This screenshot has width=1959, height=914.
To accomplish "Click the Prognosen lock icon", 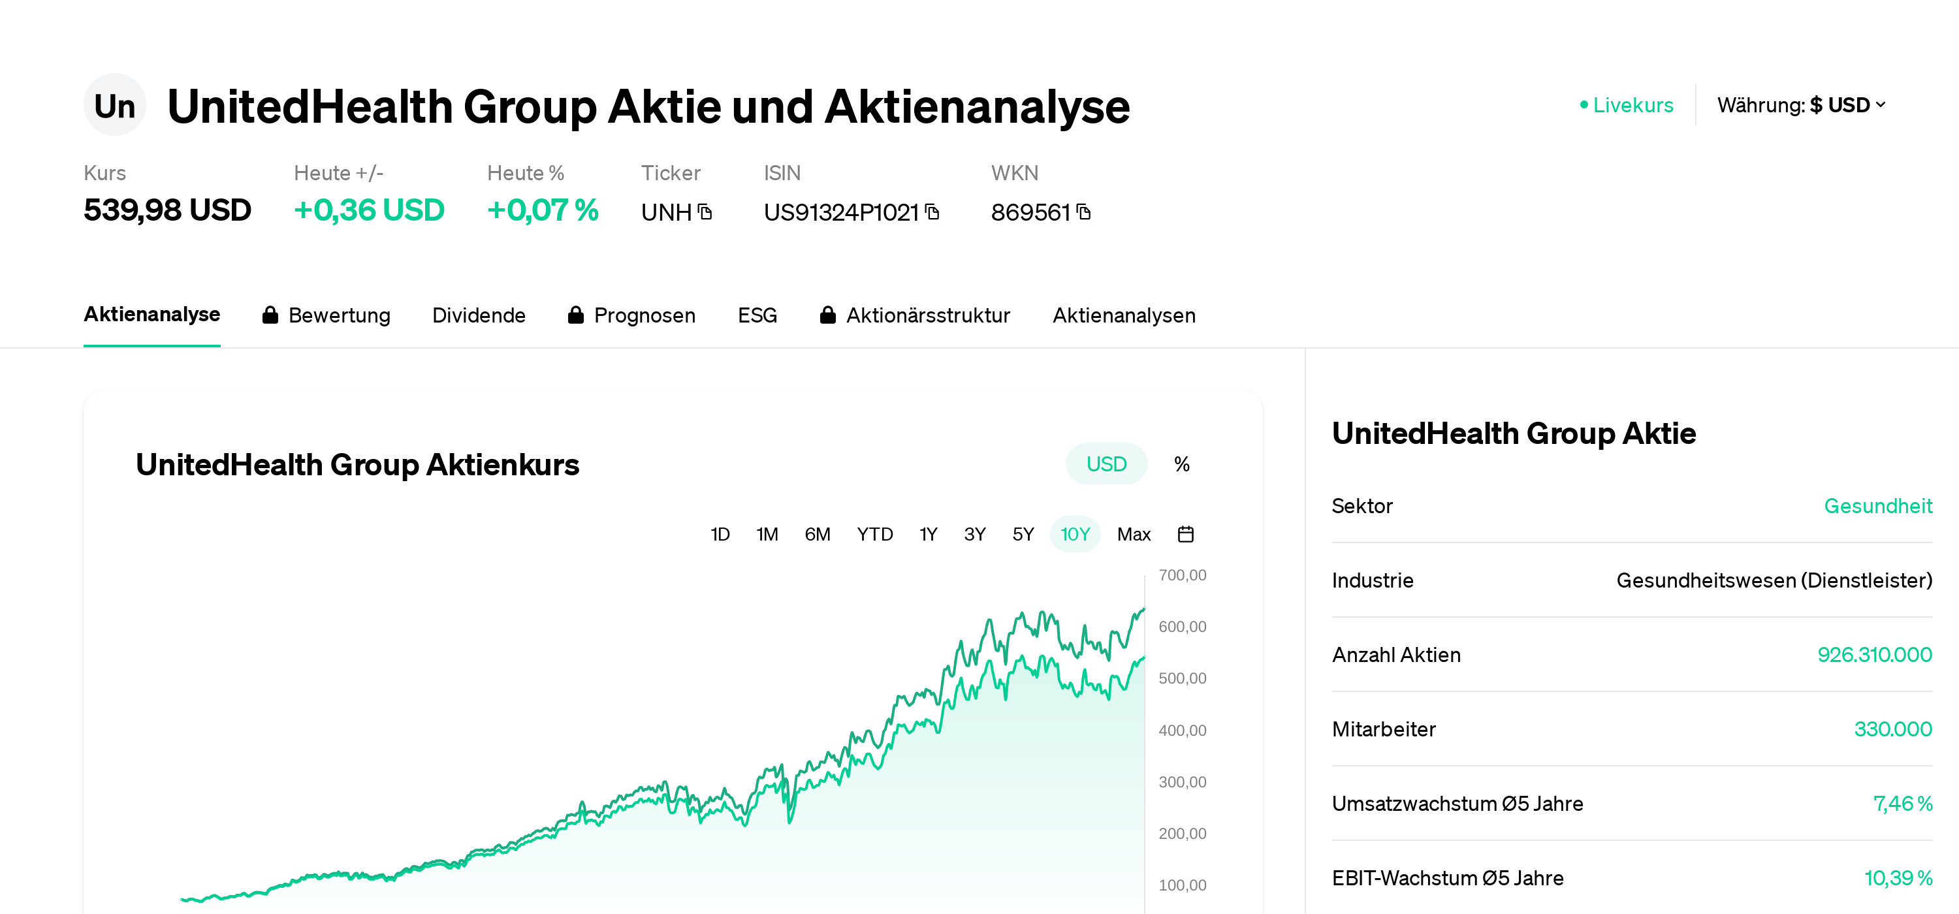I will pyautogui.click(x=576, y=315).
